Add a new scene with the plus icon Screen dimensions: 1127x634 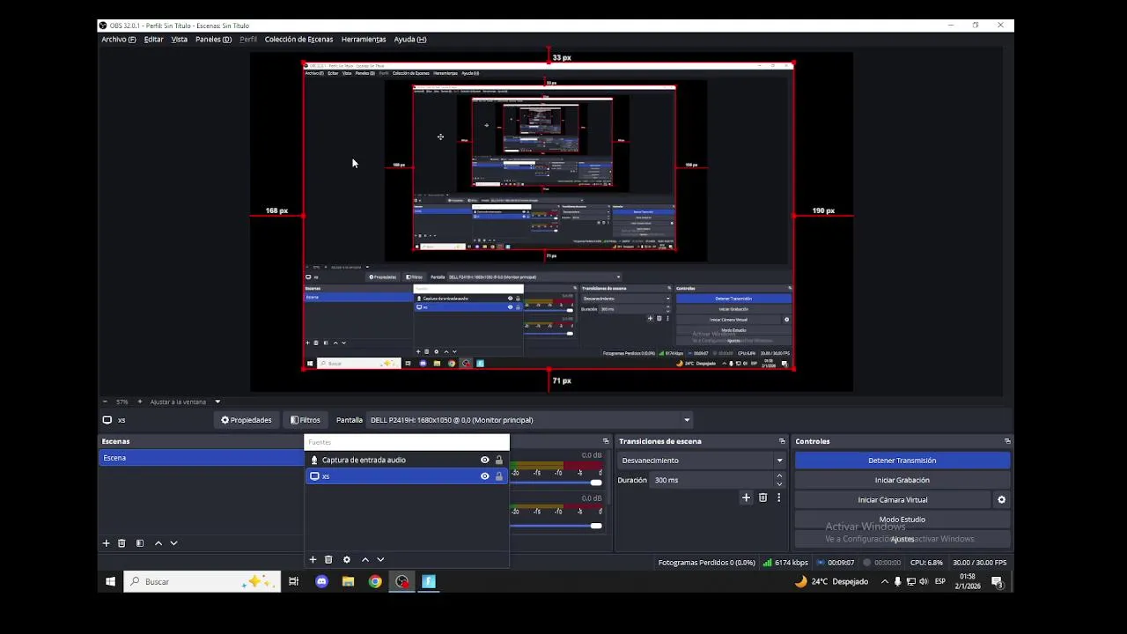[x=107, y=543]
